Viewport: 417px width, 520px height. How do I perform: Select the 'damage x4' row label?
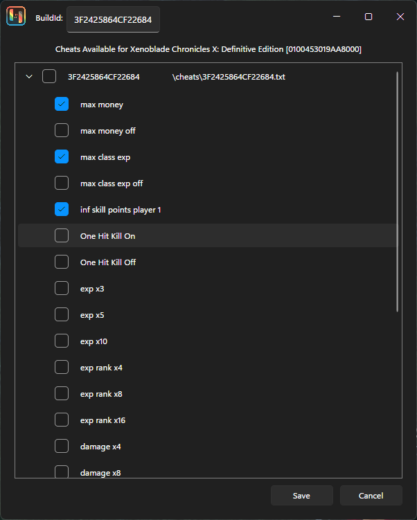pyautogui.click(x=100, y=447)
